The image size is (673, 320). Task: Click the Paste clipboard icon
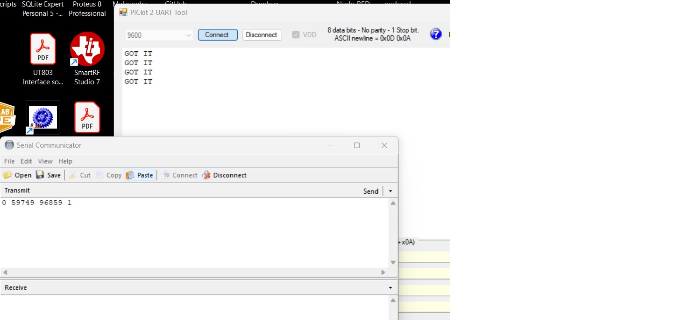[x=130, y=175]
